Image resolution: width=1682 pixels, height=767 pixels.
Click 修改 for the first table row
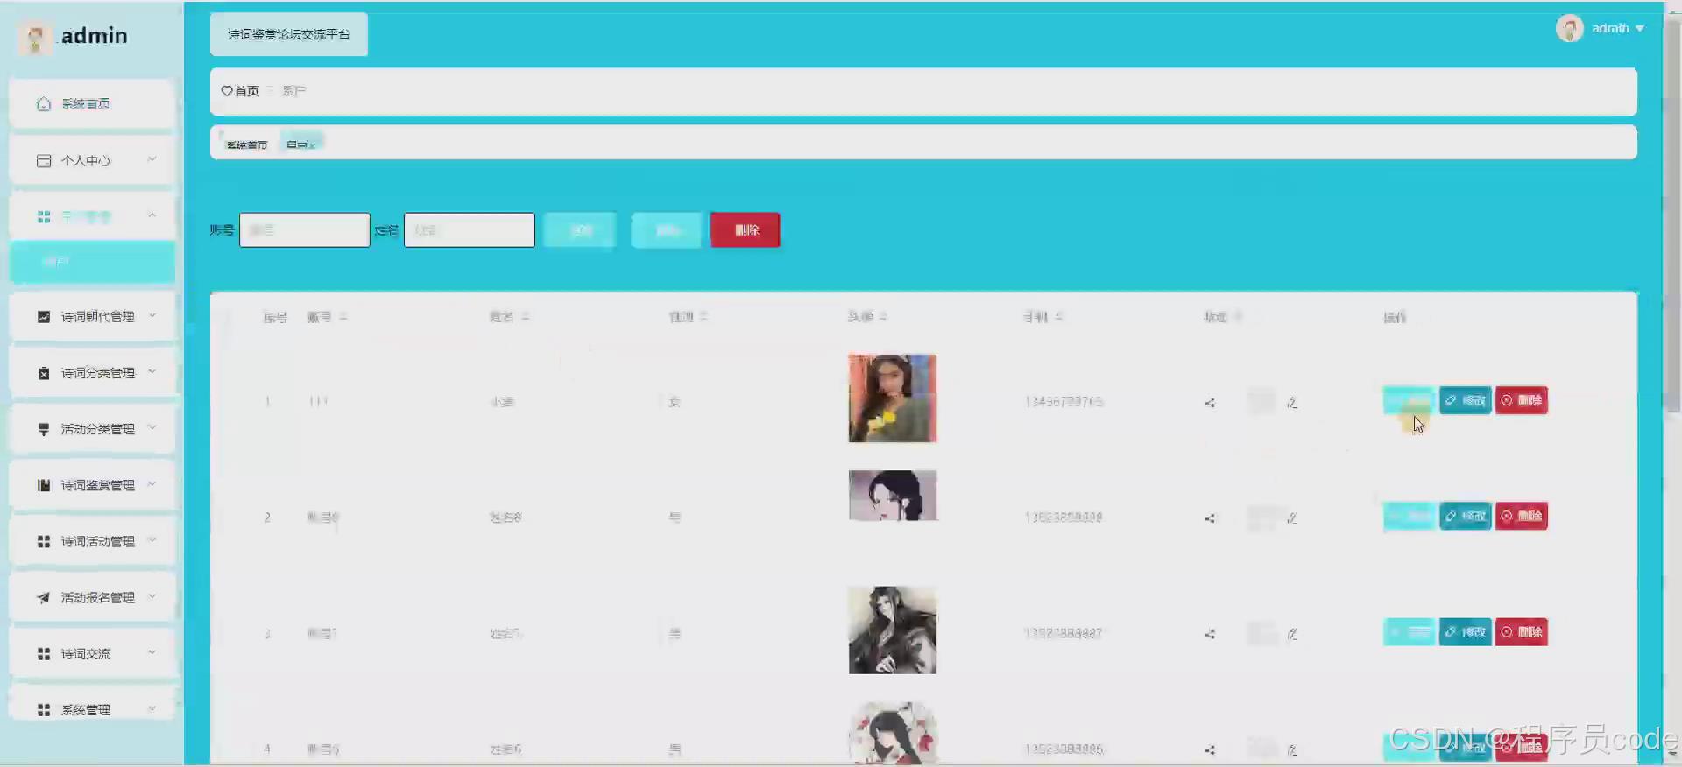click(1465, 400)
